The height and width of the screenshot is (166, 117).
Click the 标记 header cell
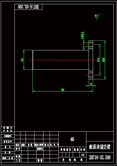click(x=17, y=145)
